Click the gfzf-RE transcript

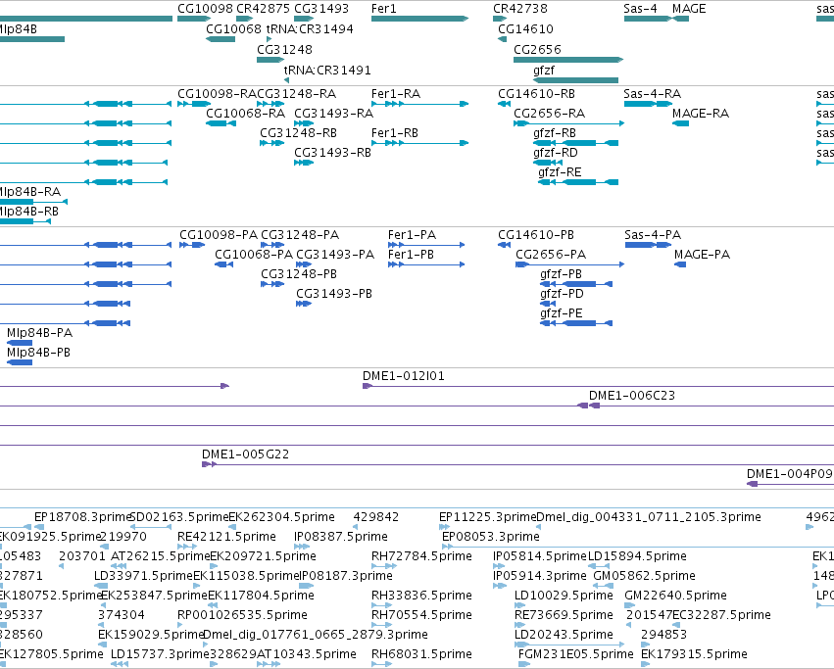pos(578,182)
